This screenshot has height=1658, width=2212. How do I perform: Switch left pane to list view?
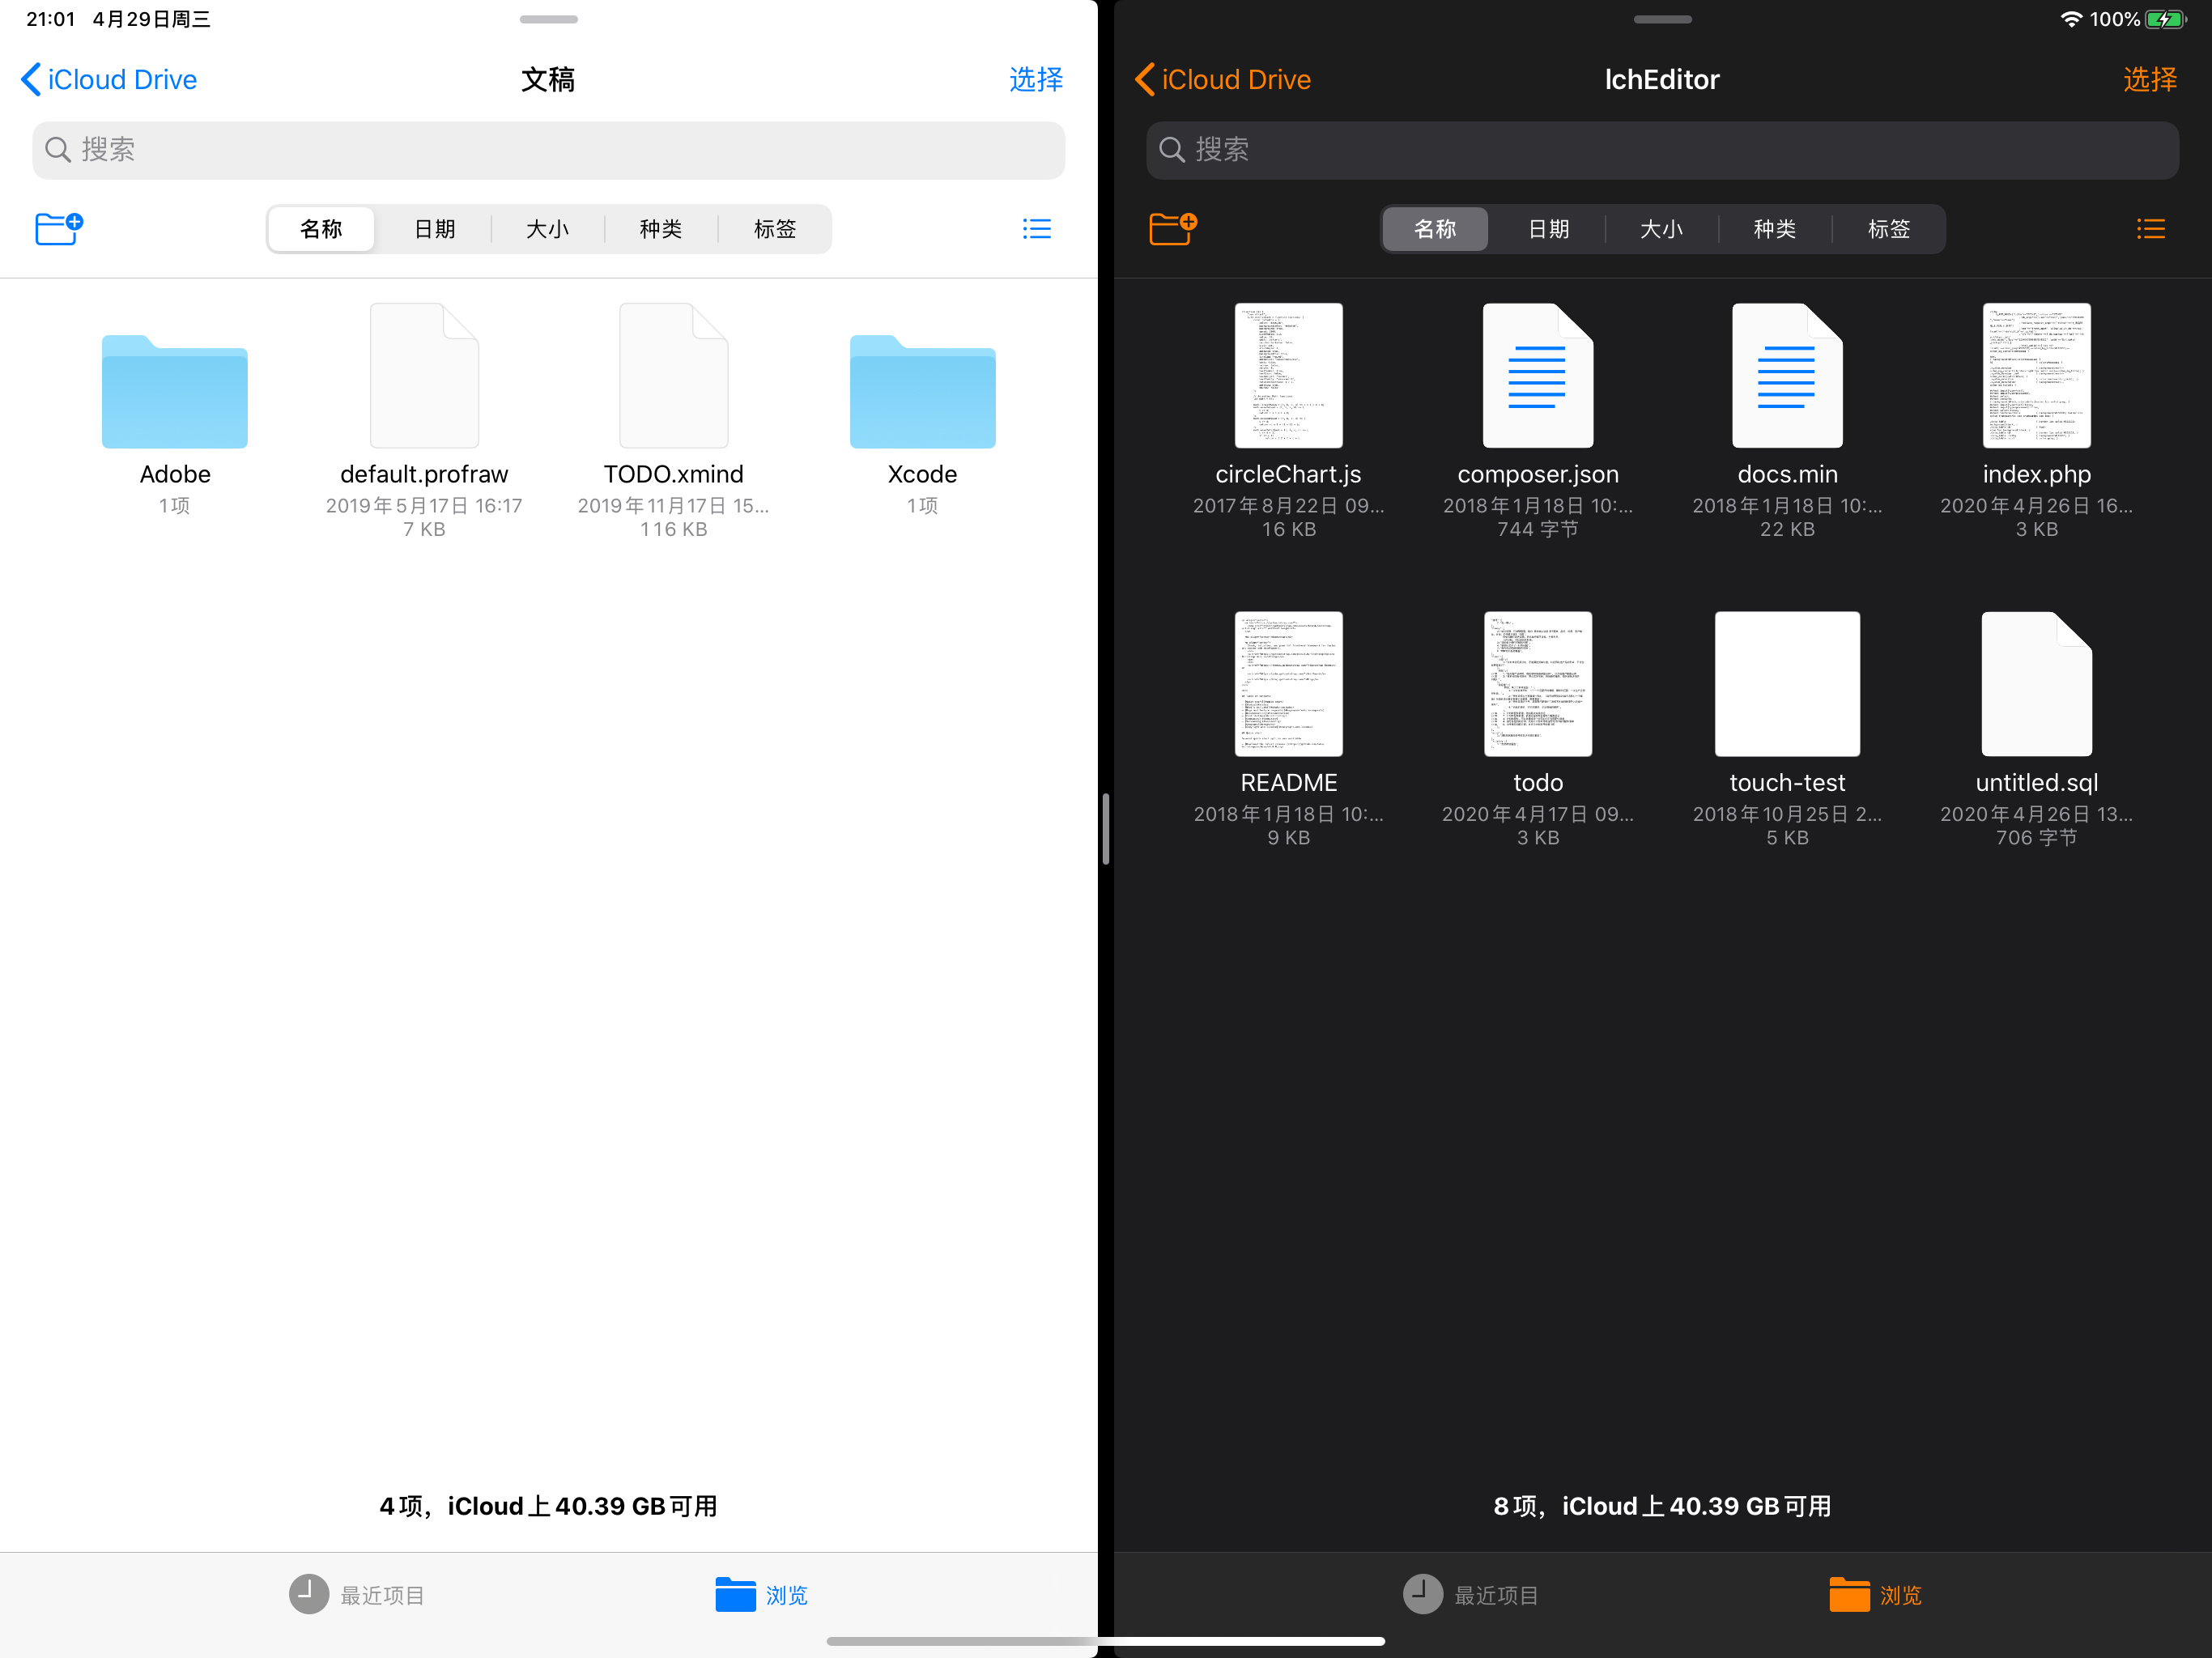tap(1036, 229)
